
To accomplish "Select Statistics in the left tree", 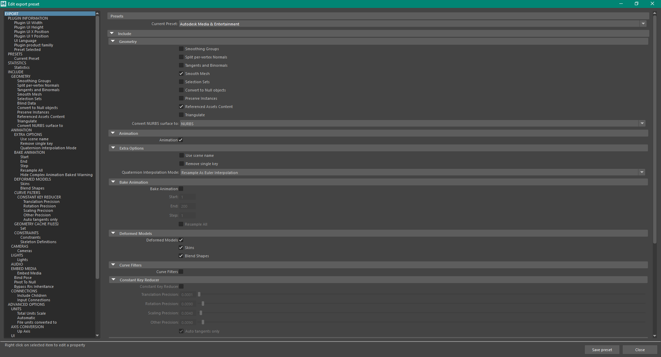I will pyautogui.click(x=22, y=67).
